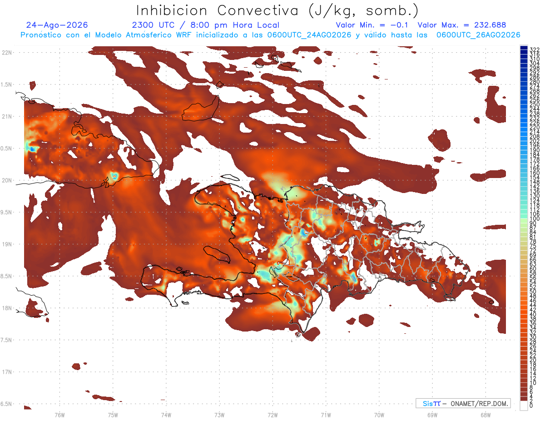Click the '2300 UTC / 8:00 pm Hora Local' text
The image size is (545, 421).
coord(205,25)
